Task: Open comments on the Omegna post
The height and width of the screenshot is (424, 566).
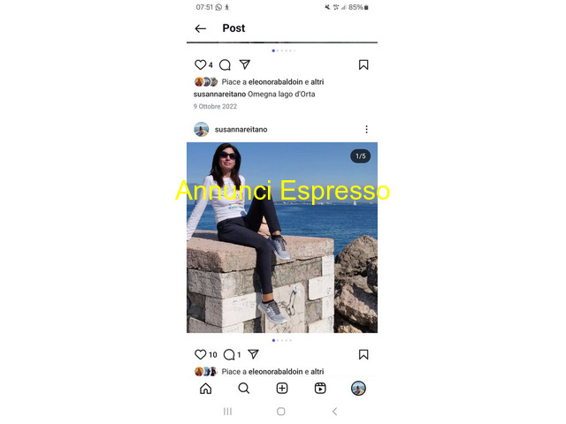Action: 225,64
